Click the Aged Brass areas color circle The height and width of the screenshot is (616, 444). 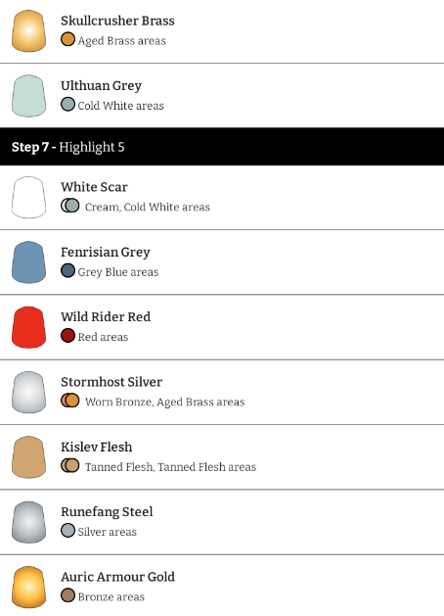(67, 39)
